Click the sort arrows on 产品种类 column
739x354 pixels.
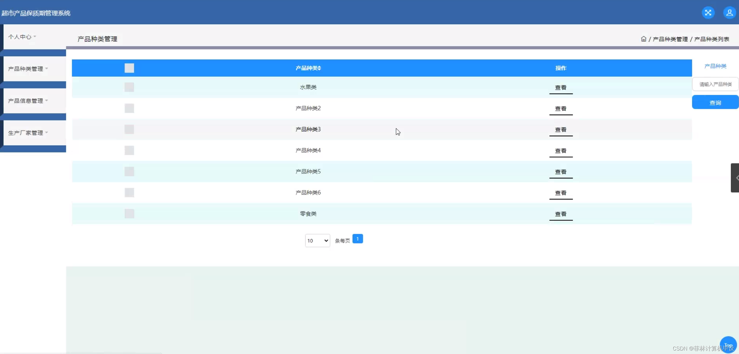tap(320, 68)
